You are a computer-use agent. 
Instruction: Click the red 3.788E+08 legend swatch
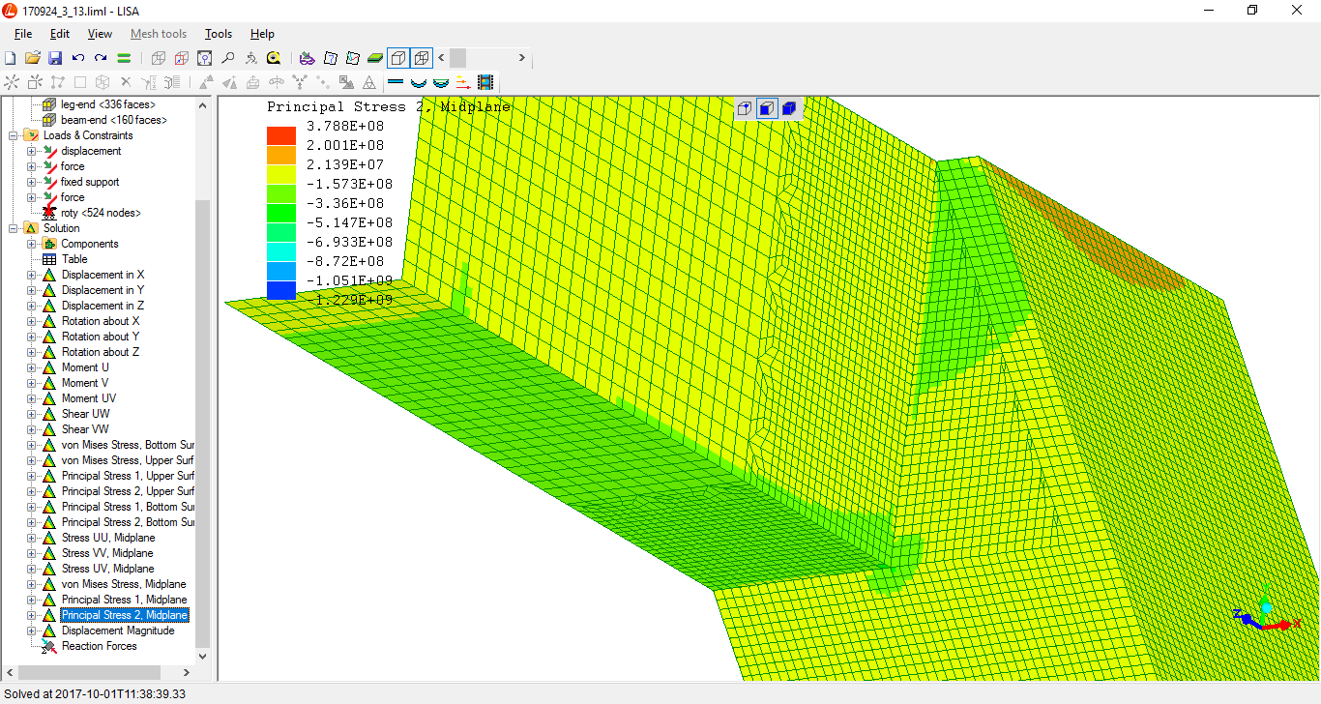tap(280, 135)
